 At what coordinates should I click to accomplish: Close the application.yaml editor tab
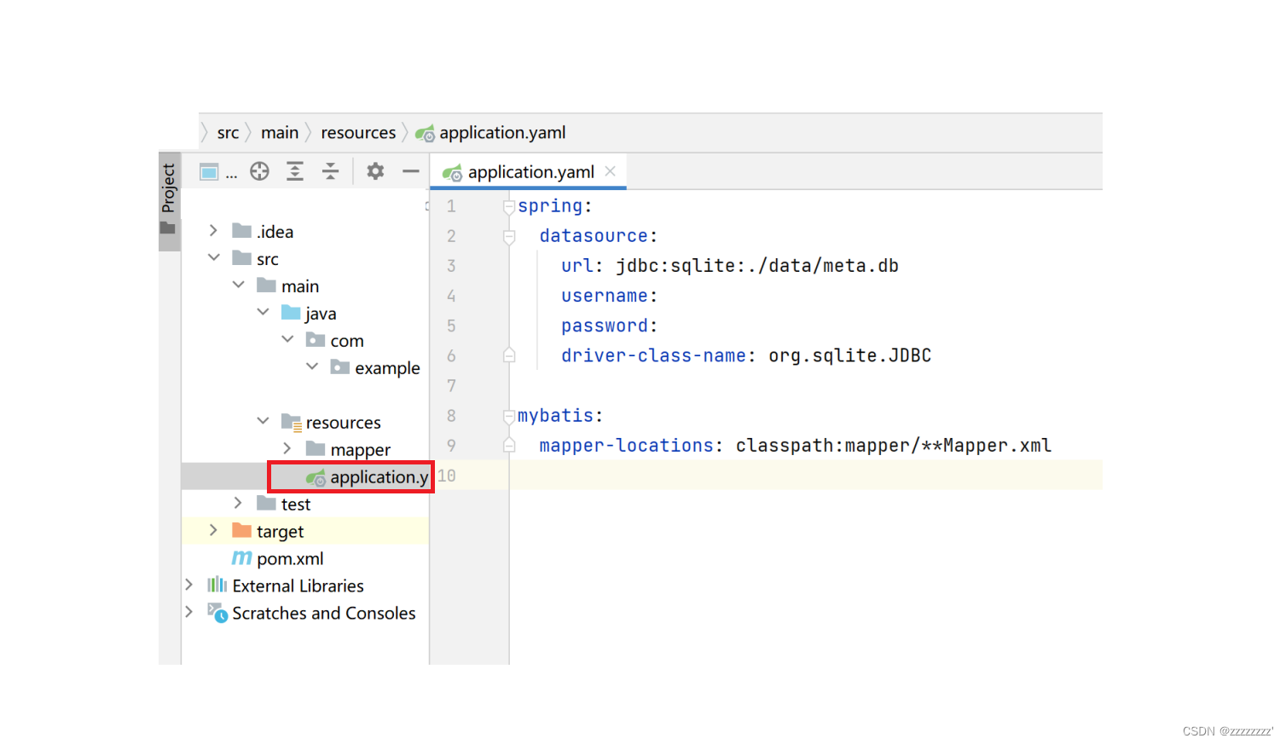(611, 171)
